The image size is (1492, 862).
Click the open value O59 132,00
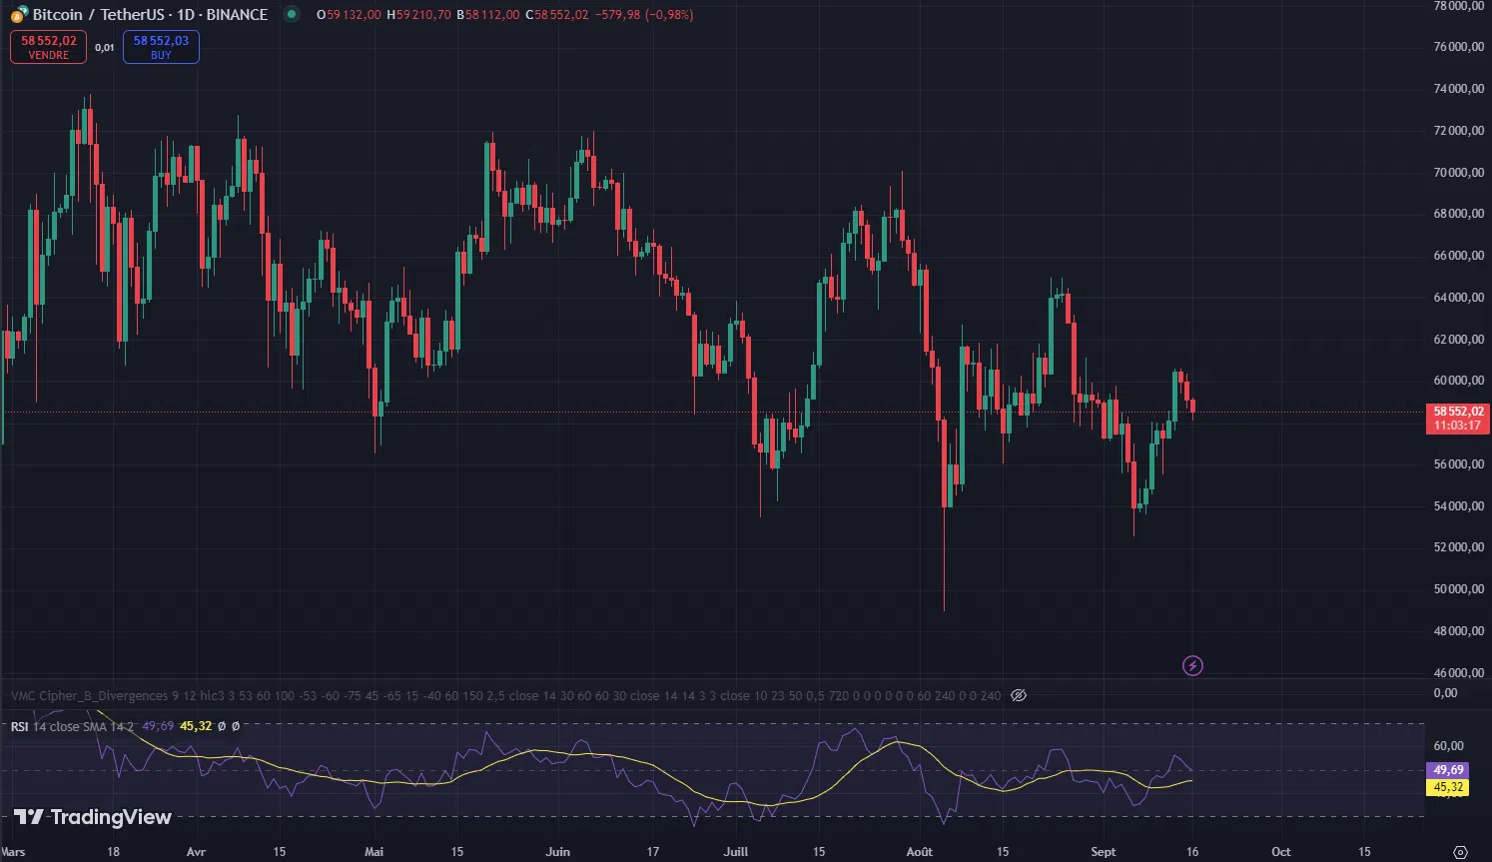pos(349,15)
